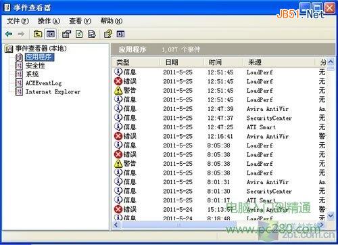
Task: Click the Internet Explorer log book icon
Action: (20, 92)
